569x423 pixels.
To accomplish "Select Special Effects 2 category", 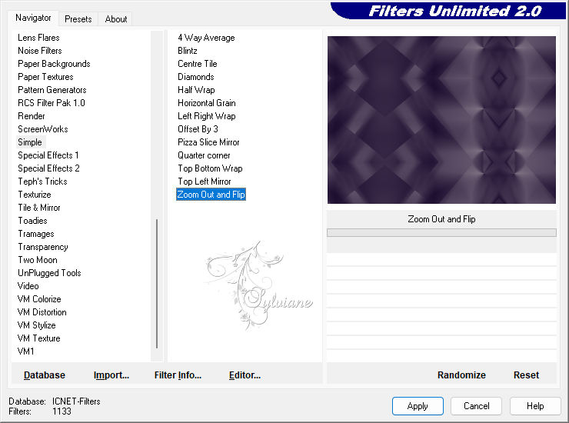I will 48,168.
